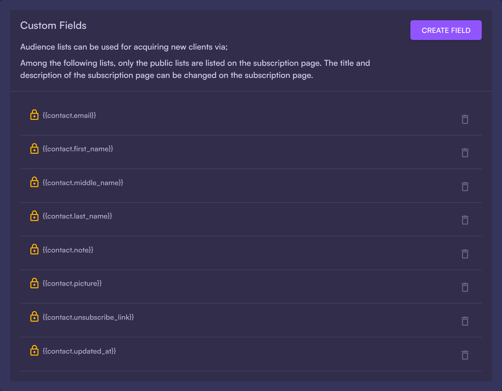Delete the contact.email field
The width and height of the screenshot is (502, 391).
click(465, 119)
